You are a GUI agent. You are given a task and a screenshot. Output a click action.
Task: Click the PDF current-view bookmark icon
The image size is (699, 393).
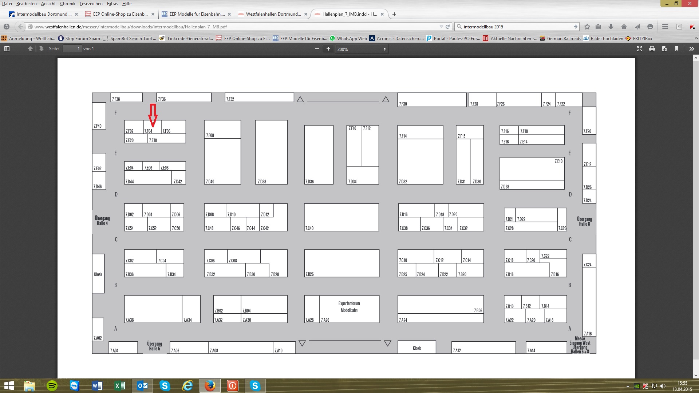point(677,49)
